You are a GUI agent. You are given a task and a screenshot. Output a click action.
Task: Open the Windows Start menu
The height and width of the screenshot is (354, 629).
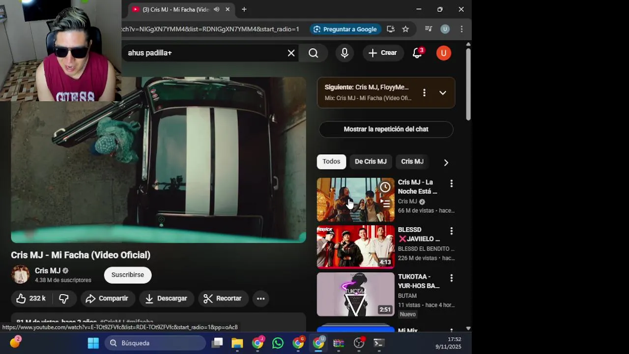tap(93, 343)
